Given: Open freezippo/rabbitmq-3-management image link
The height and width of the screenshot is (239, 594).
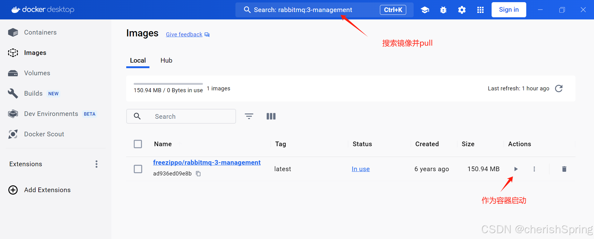Looking at the screenshot, I should pyautogui.click(x=207, y=163).
